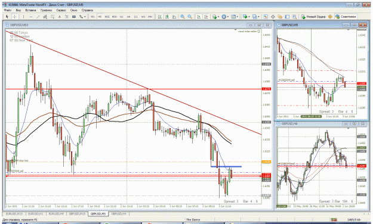
Task: Select the arrow cursor tool
Action: 7,17
